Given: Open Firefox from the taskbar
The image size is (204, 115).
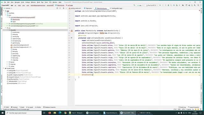Looking at the screenshot, I should (x=50, y=113).
